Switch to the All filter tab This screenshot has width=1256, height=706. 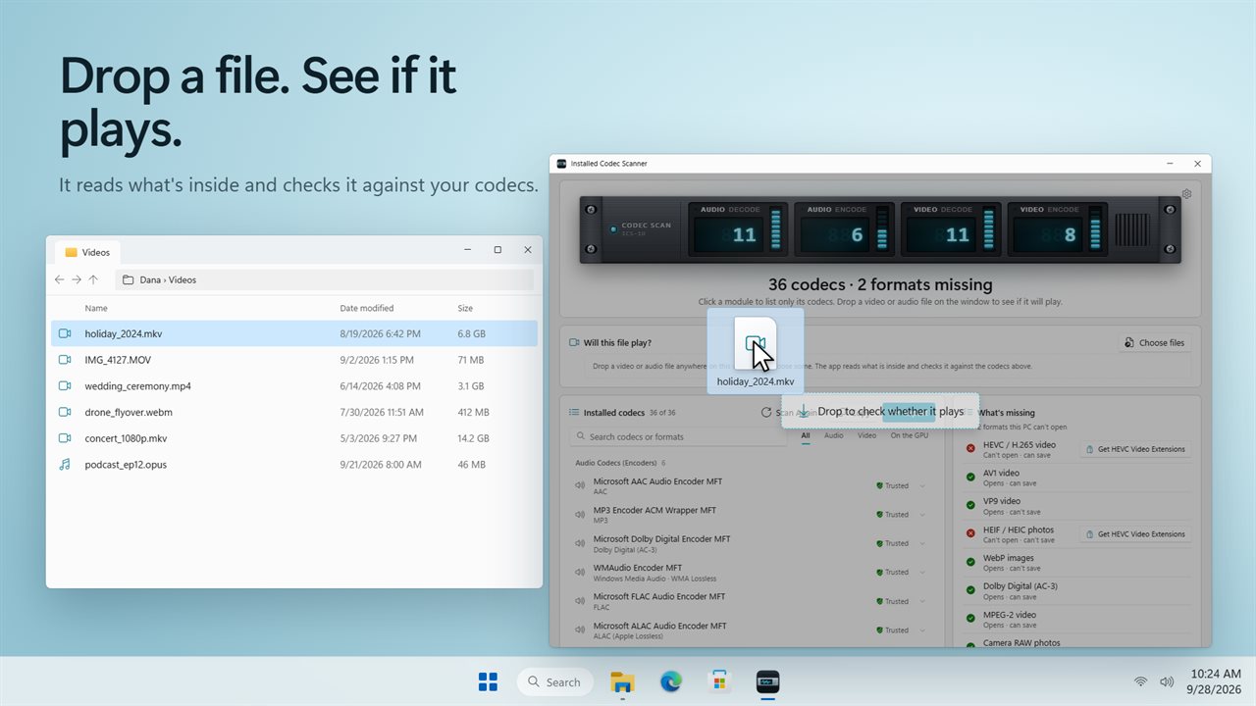pos(806,435)
